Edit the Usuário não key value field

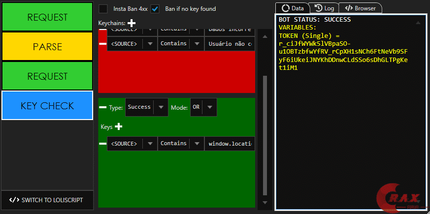pyautogui.click(x=230, y=44)
